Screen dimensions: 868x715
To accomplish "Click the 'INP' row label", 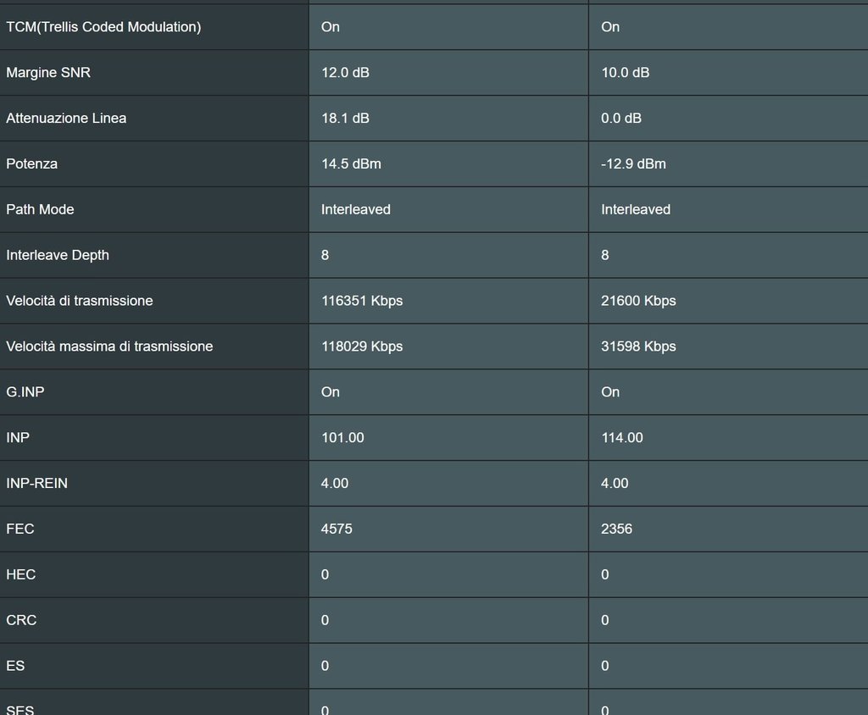I will [x=18, y=438].
